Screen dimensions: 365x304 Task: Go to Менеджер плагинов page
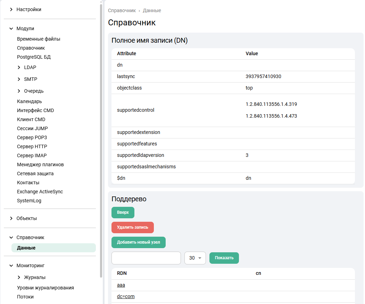(x=40, y=164)
